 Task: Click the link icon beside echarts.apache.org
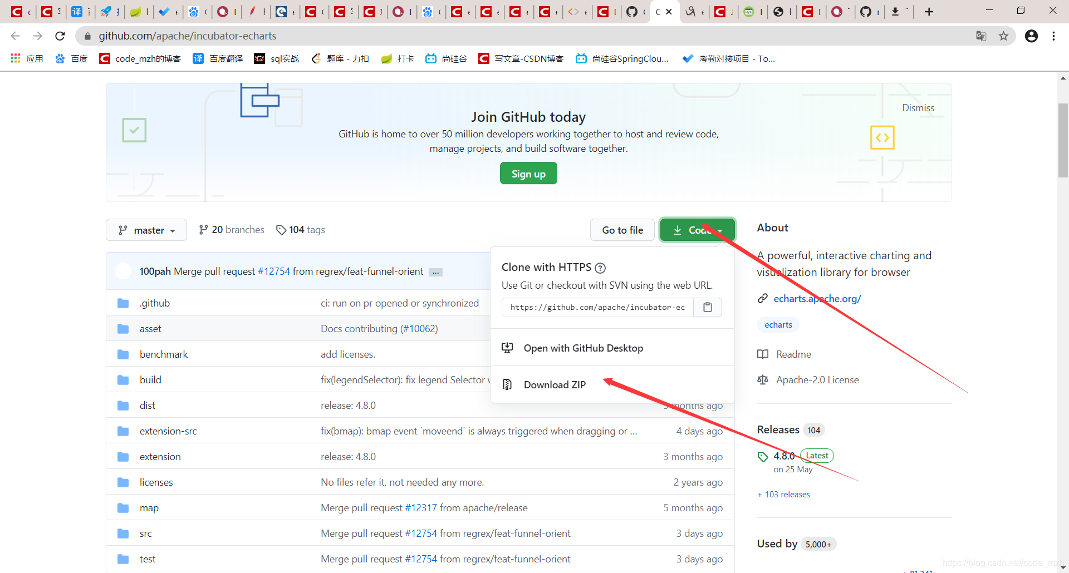point(763,299)
